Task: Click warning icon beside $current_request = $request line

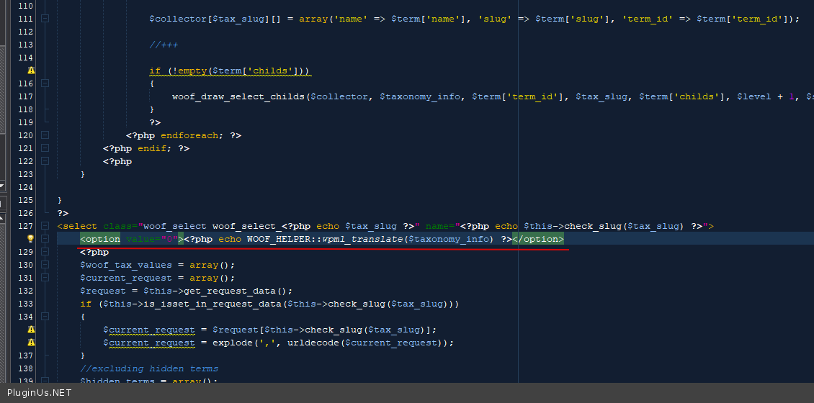Action: click(31, 330)
